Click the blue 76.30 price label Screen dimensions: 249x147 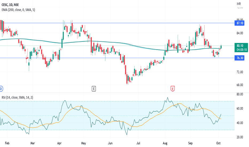point(240,58)
